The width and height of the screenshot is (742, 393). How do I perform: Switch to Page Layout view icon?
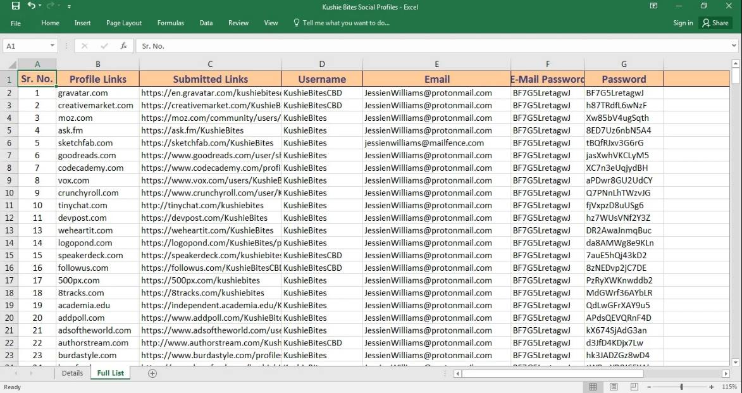(x=614, y=387)
